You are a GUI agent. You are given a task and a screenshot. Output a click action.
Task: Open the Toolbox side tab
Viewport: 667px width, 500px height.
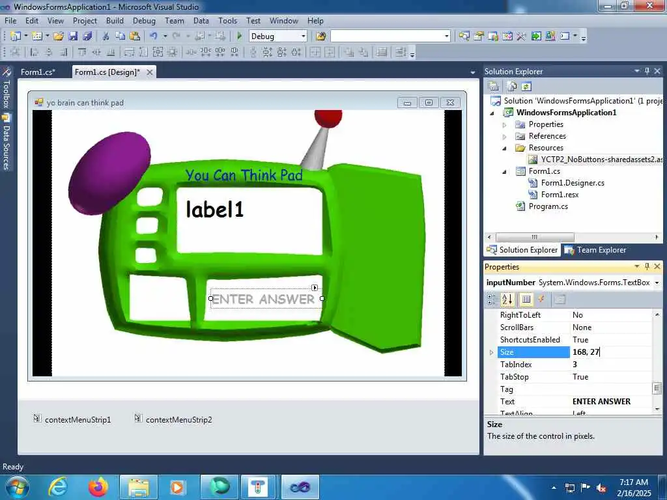(7, 88)
